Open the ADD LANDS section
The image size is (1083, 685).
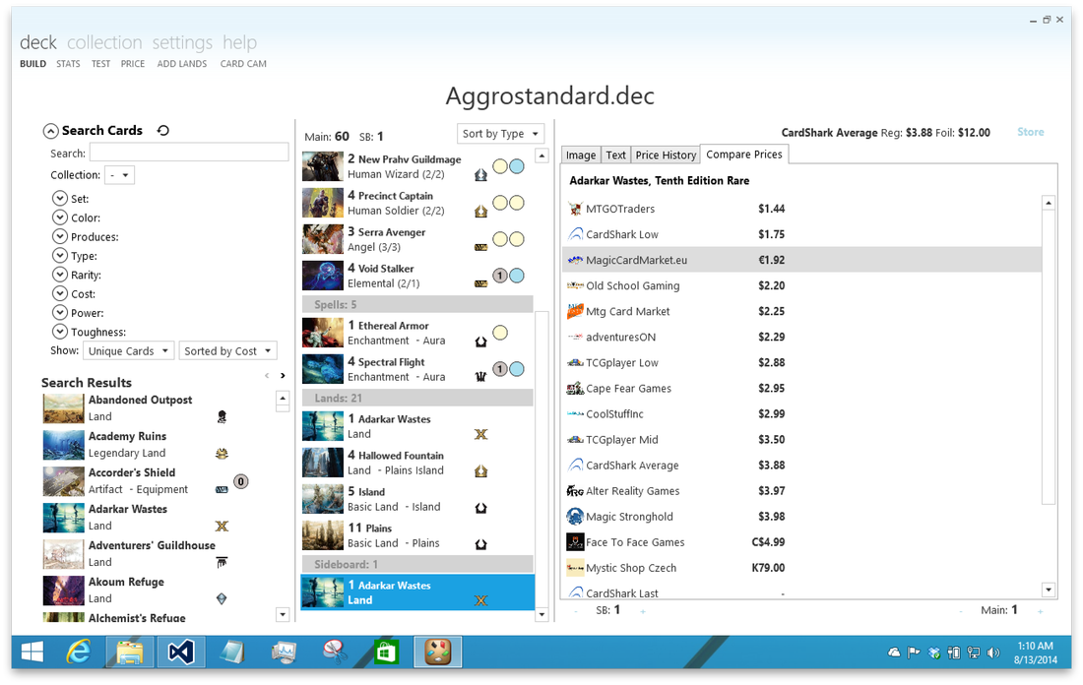pos(182,64)
